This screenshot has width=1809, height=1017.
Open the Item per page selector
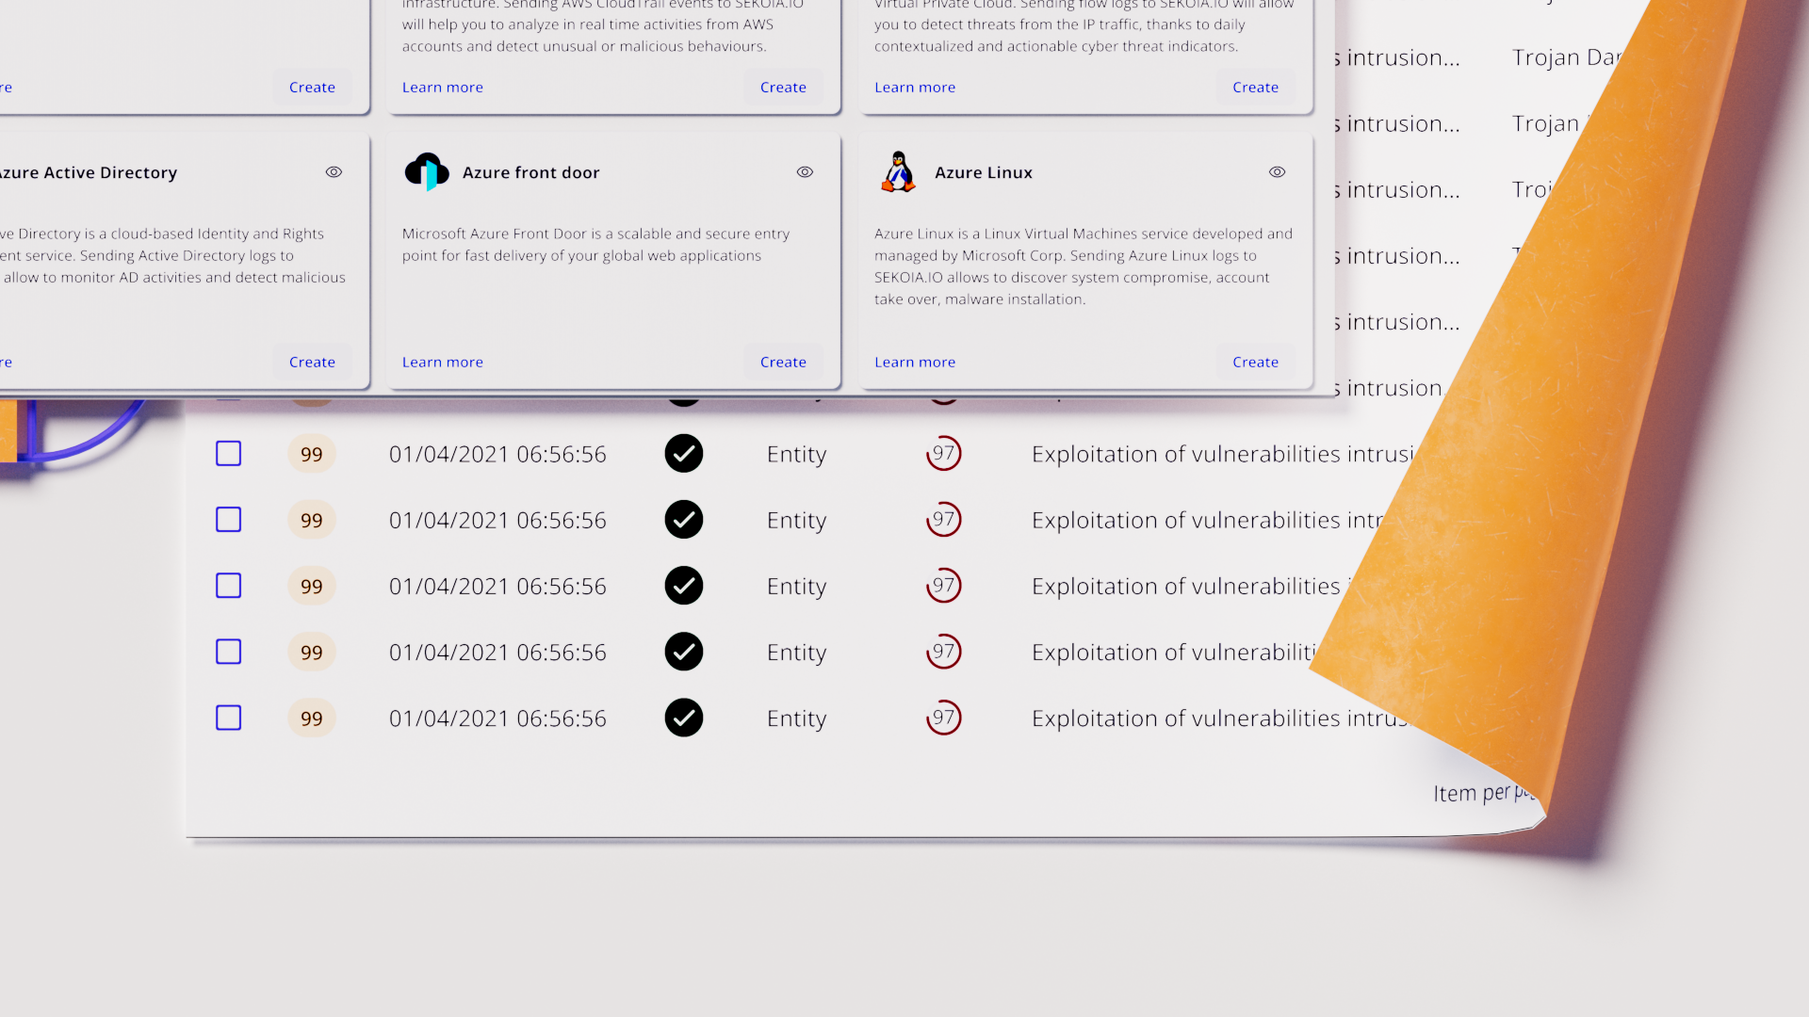(x=1483, y=794)
